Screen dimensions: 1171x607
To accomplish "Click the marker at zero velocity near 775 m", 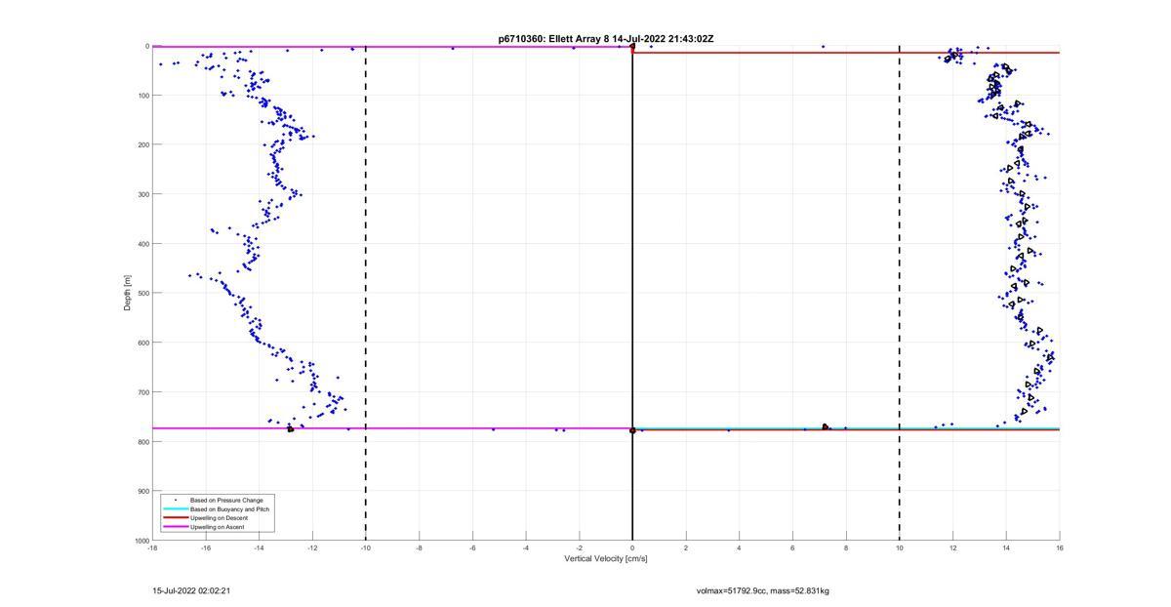I will 632,430.
